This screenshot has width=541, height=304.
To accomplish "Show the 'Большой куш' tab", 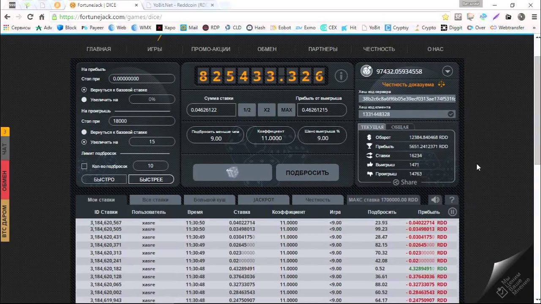I will pyautogui.click(x=210, y=200).
